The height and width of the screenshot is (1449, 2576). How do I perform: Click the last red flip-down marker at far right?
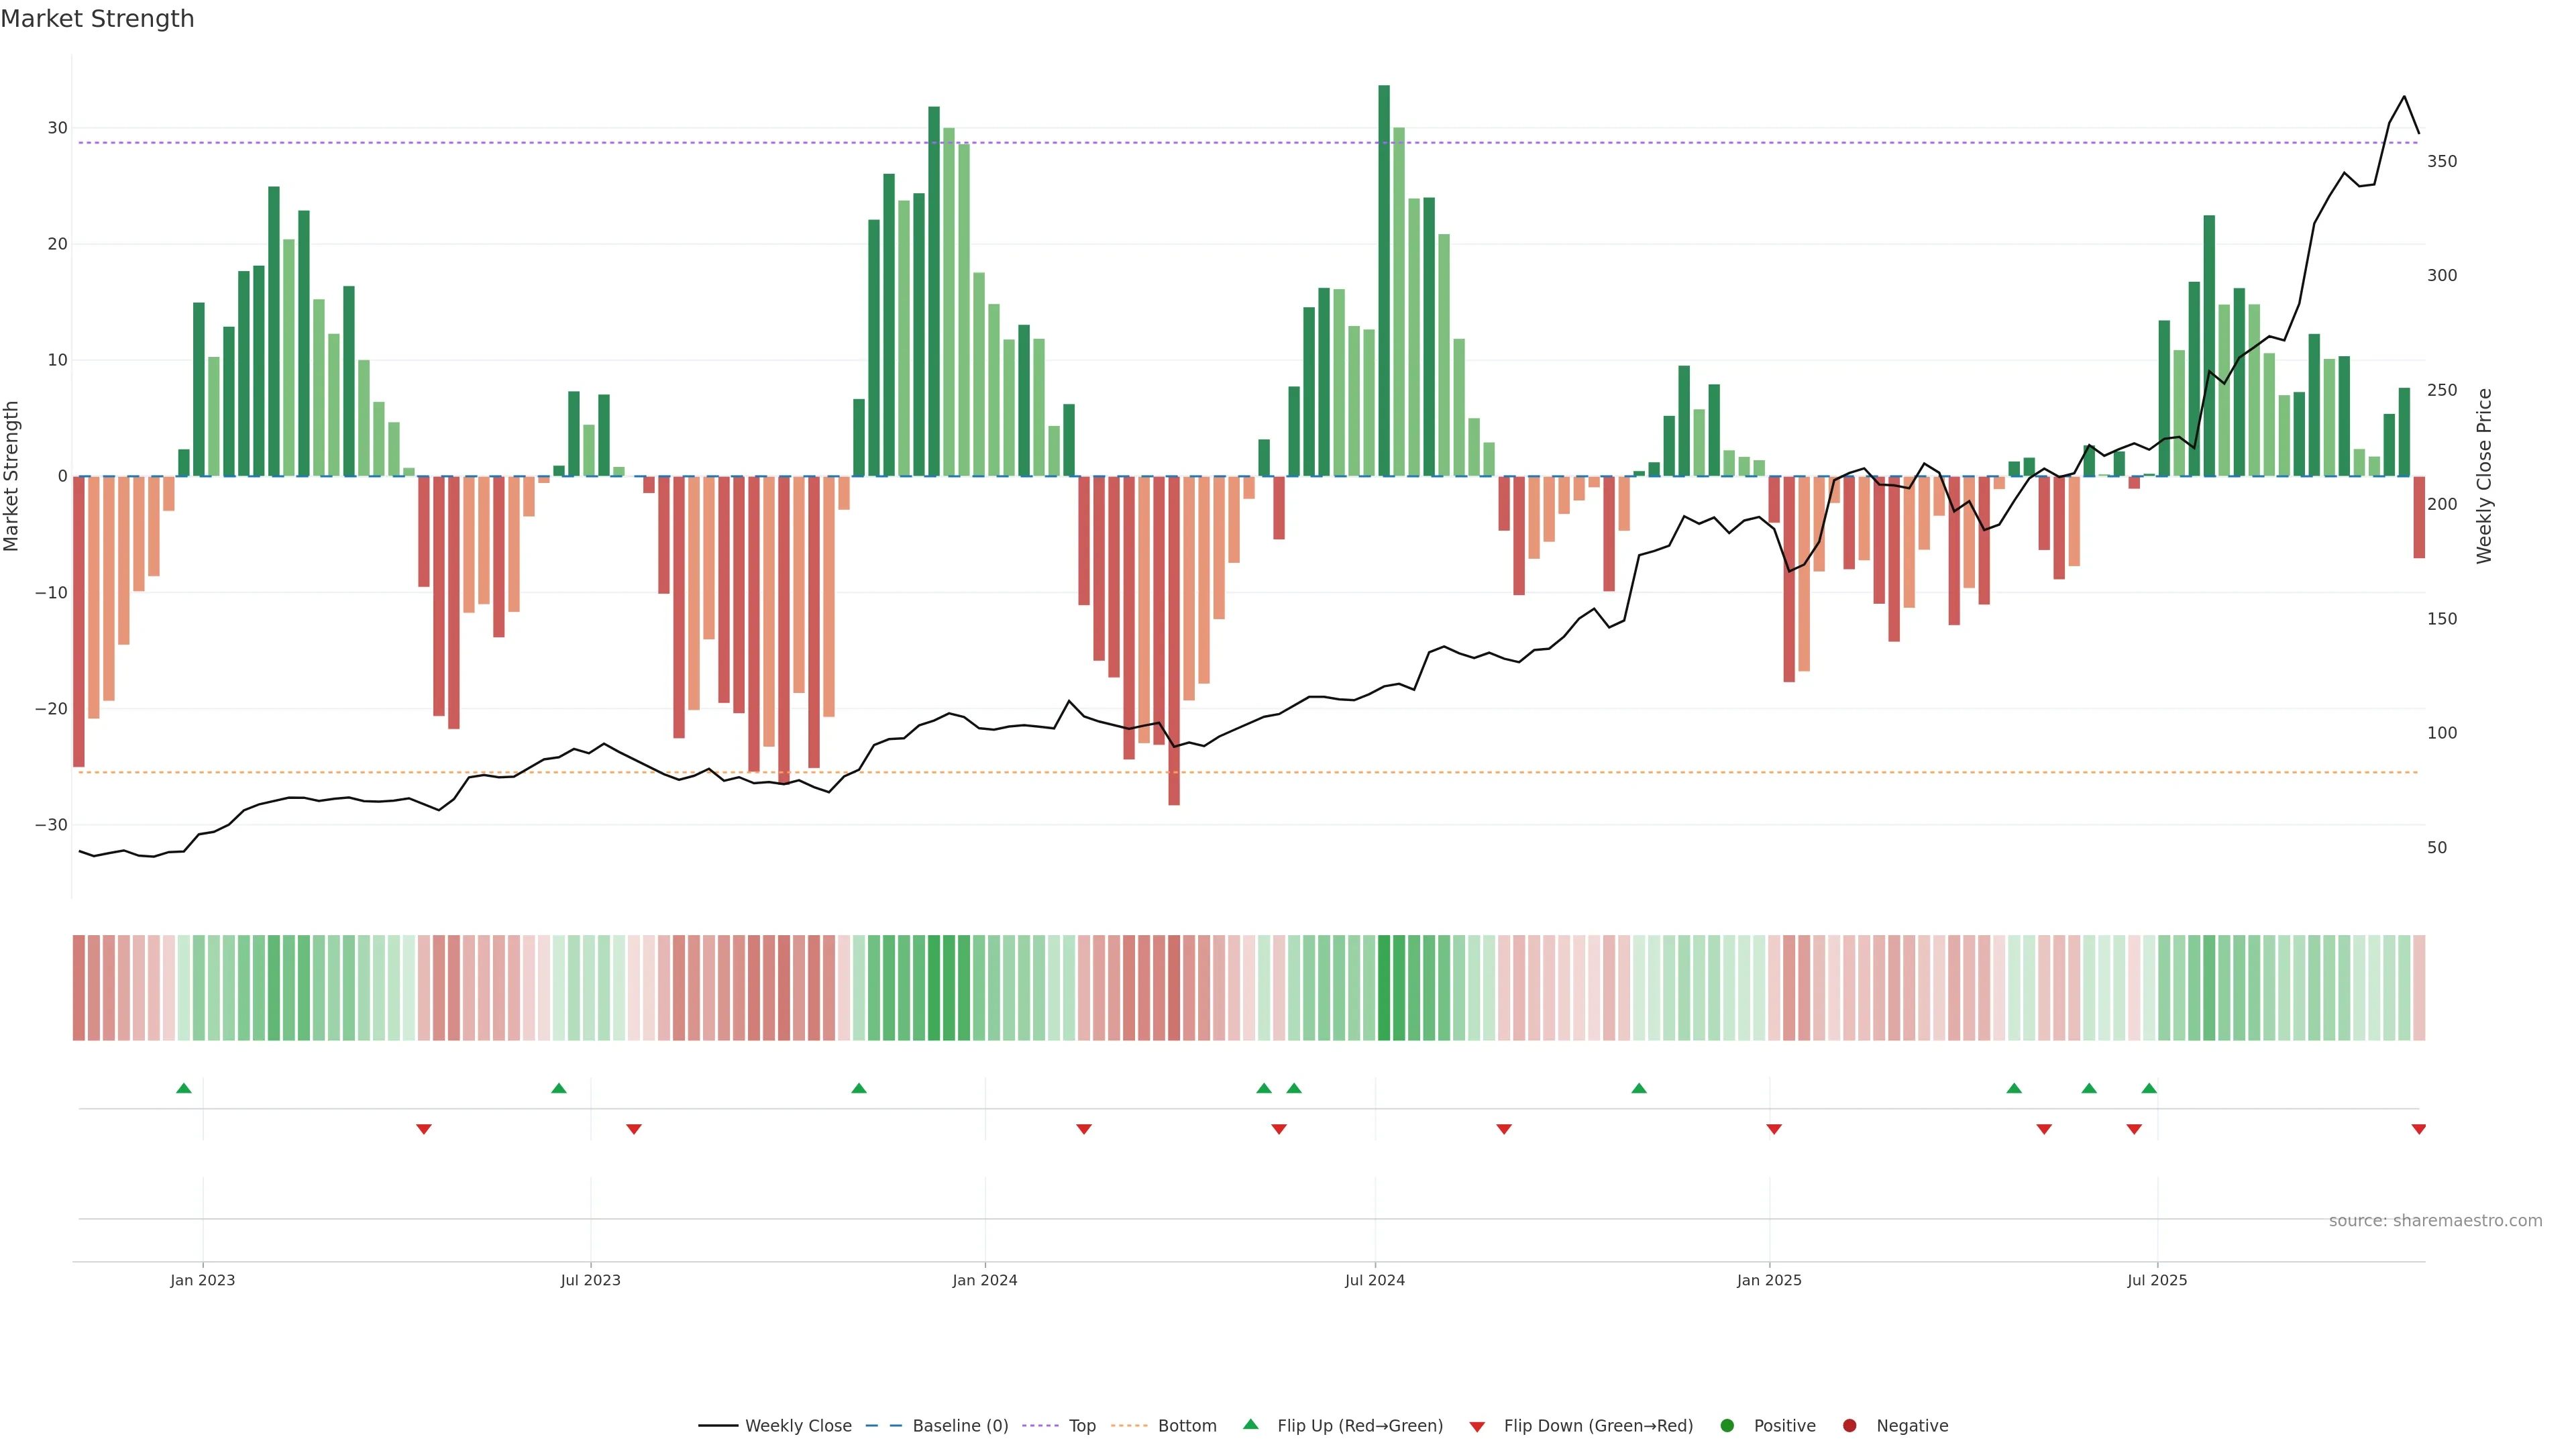tap(2418, 1129)
